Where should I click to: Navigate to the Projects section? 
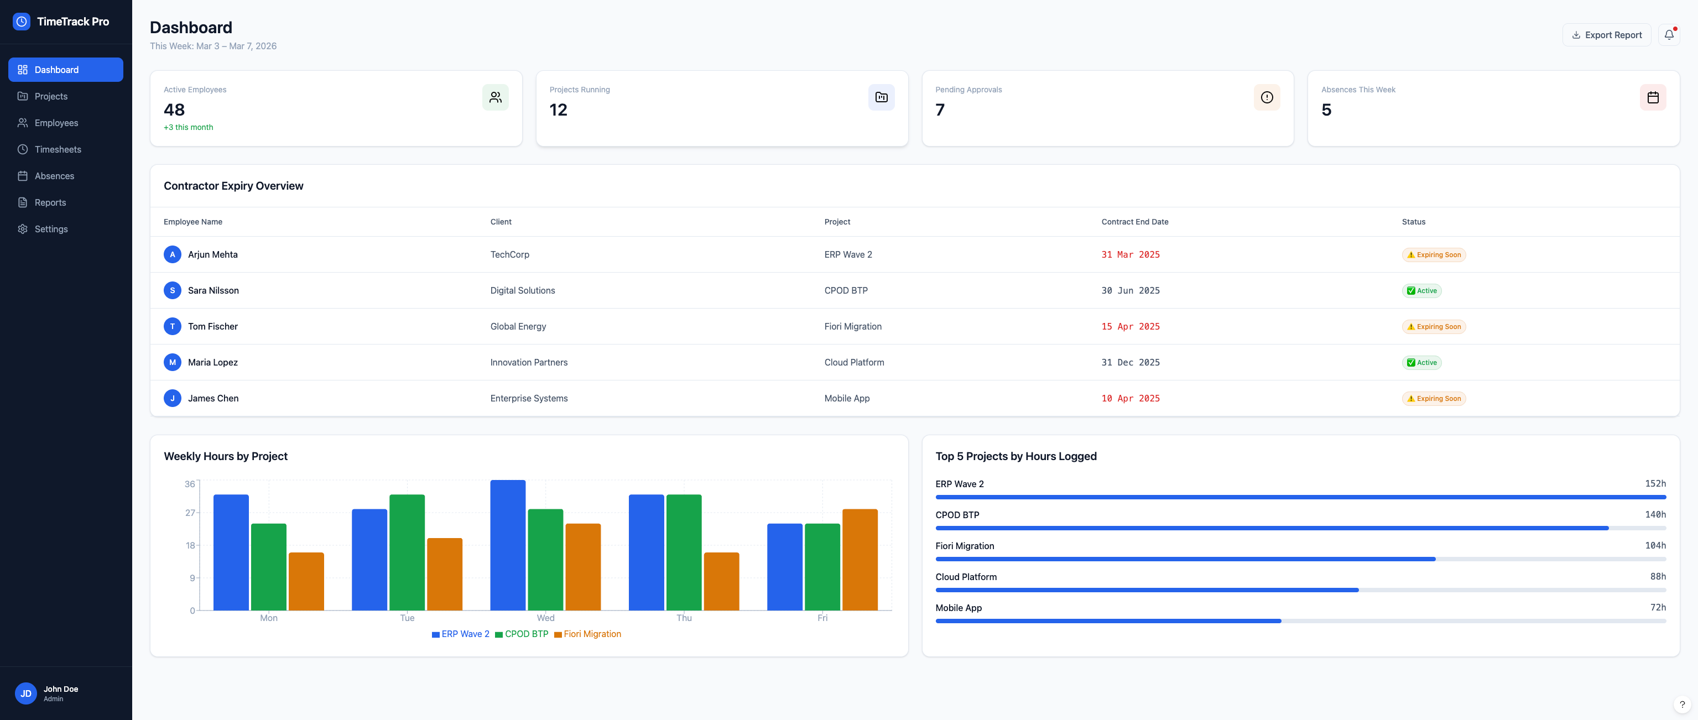point(51,96)
